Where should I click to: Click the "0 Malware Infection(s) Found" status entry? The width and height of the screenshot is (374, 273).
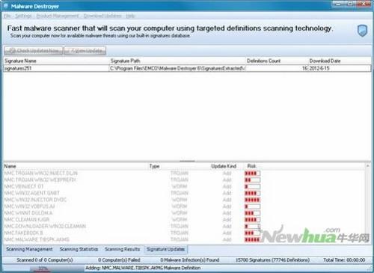pyautogui.click(x=190, y=260)
